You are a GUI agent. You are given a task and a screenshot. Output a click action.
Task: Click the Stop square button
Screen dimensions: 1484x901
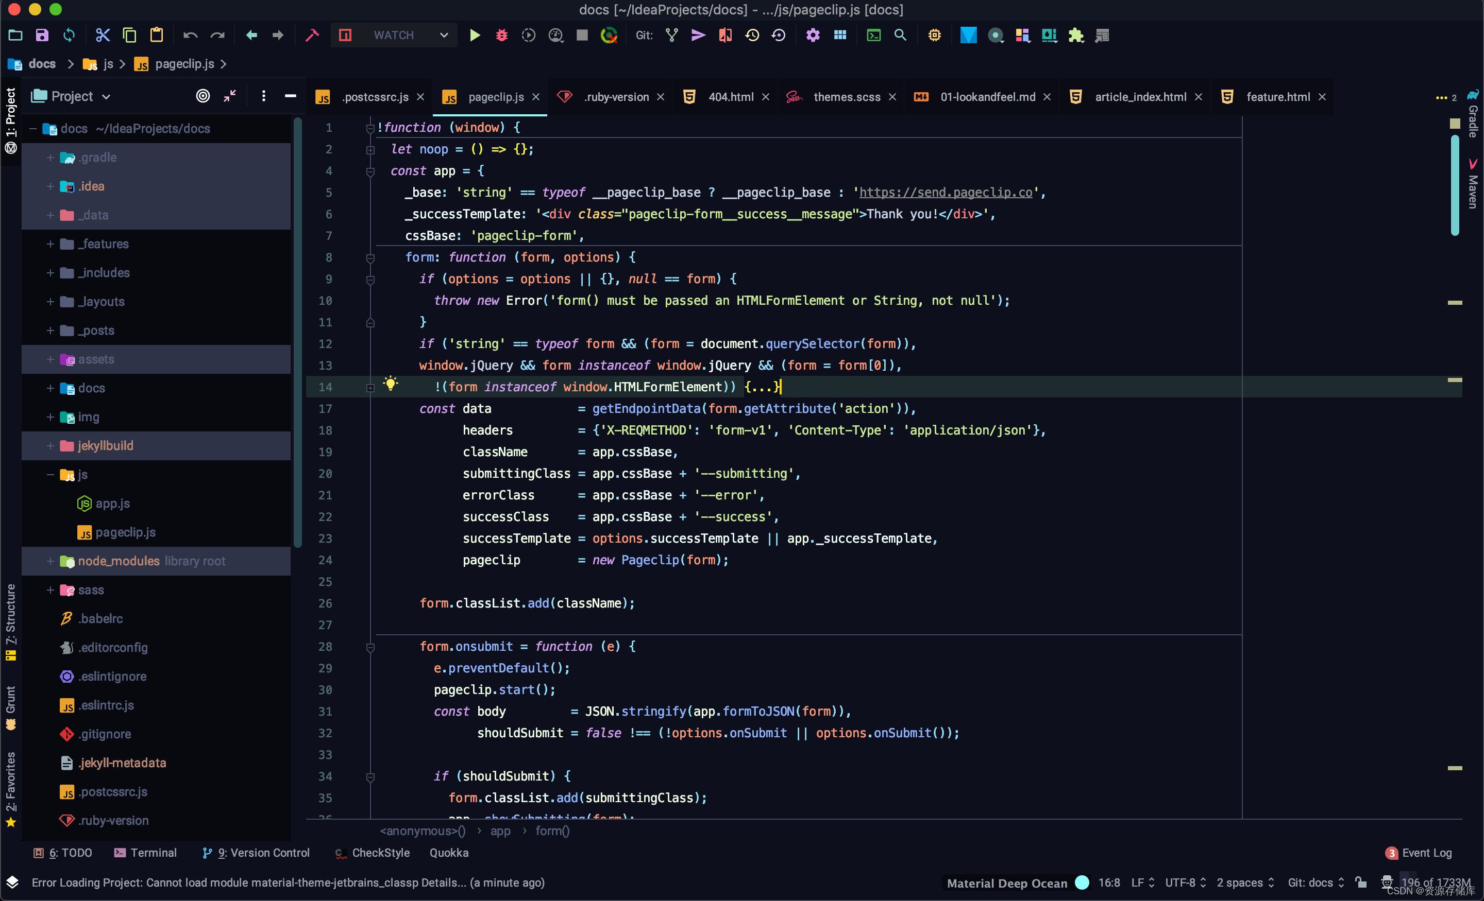tap(582, 36)
